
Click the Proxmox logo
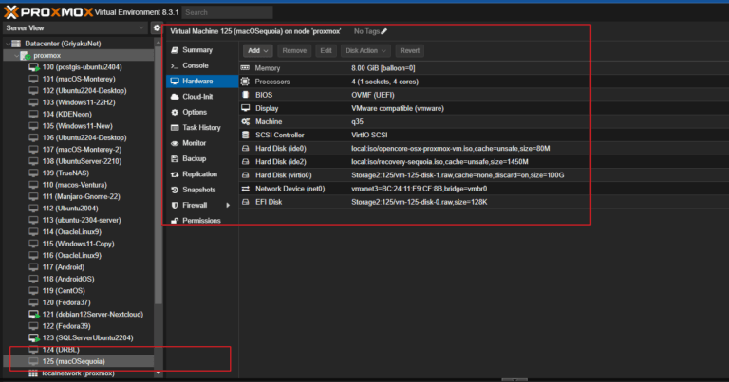coord(47,11)
